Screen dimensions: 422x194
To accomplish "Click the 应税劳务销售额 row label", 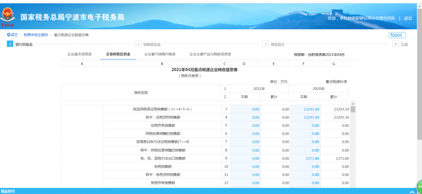I will [x=163, y=126].
